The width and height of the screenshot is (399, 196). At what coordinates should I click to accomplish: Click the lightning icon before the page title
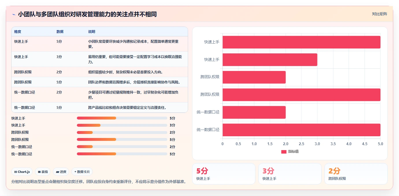(14, 14)
